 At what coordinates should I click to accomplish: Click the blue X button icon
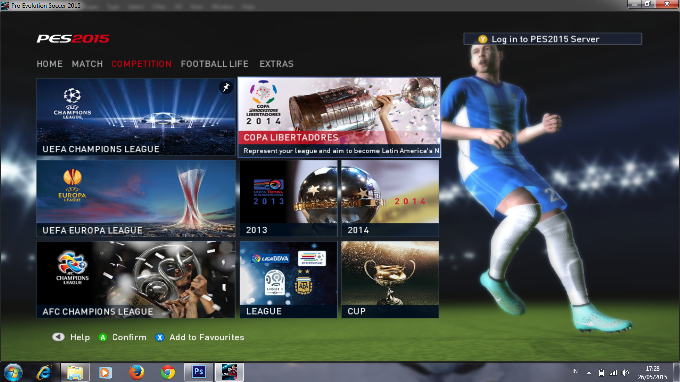coord(160,337)
